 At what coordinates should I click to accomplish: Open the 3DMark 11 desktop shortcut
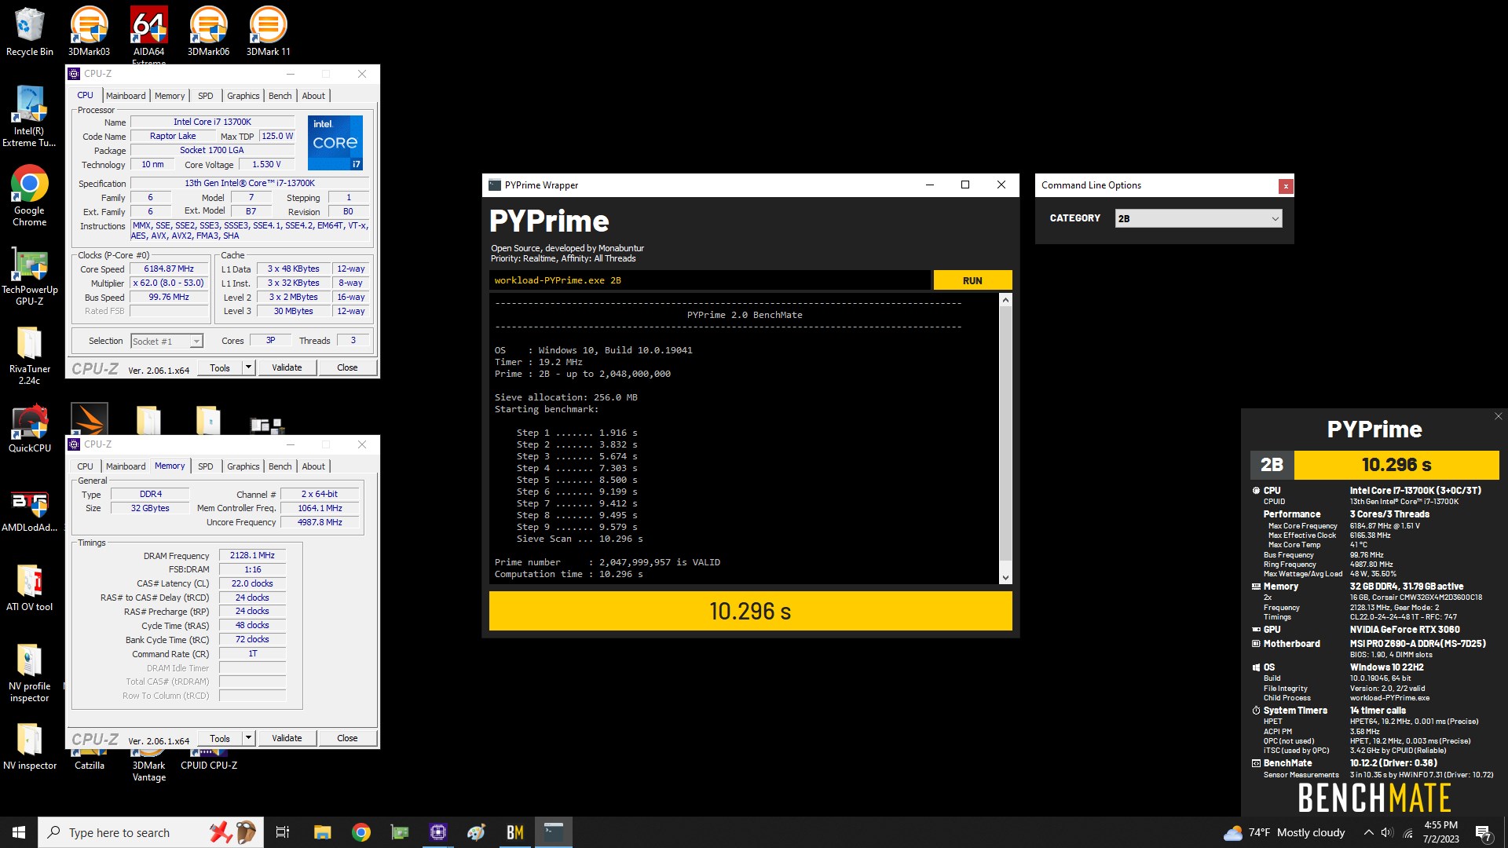click(x=268, y=31)
